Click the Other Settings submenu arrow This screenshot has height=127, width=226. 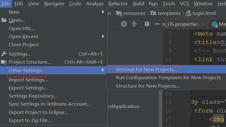[103, 70]
